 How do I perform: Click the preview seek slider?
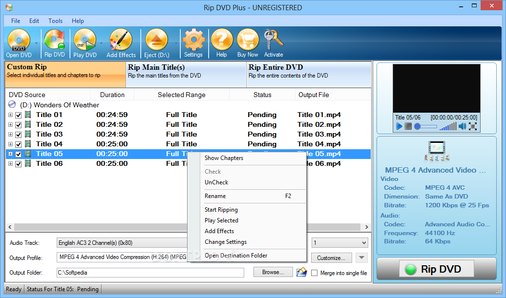click(x=426, y=127)
